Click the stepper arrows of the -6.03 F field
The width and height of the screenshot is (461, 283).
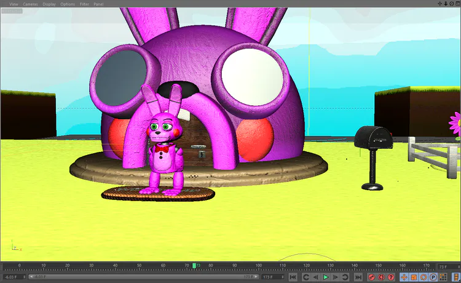(25, 277)
